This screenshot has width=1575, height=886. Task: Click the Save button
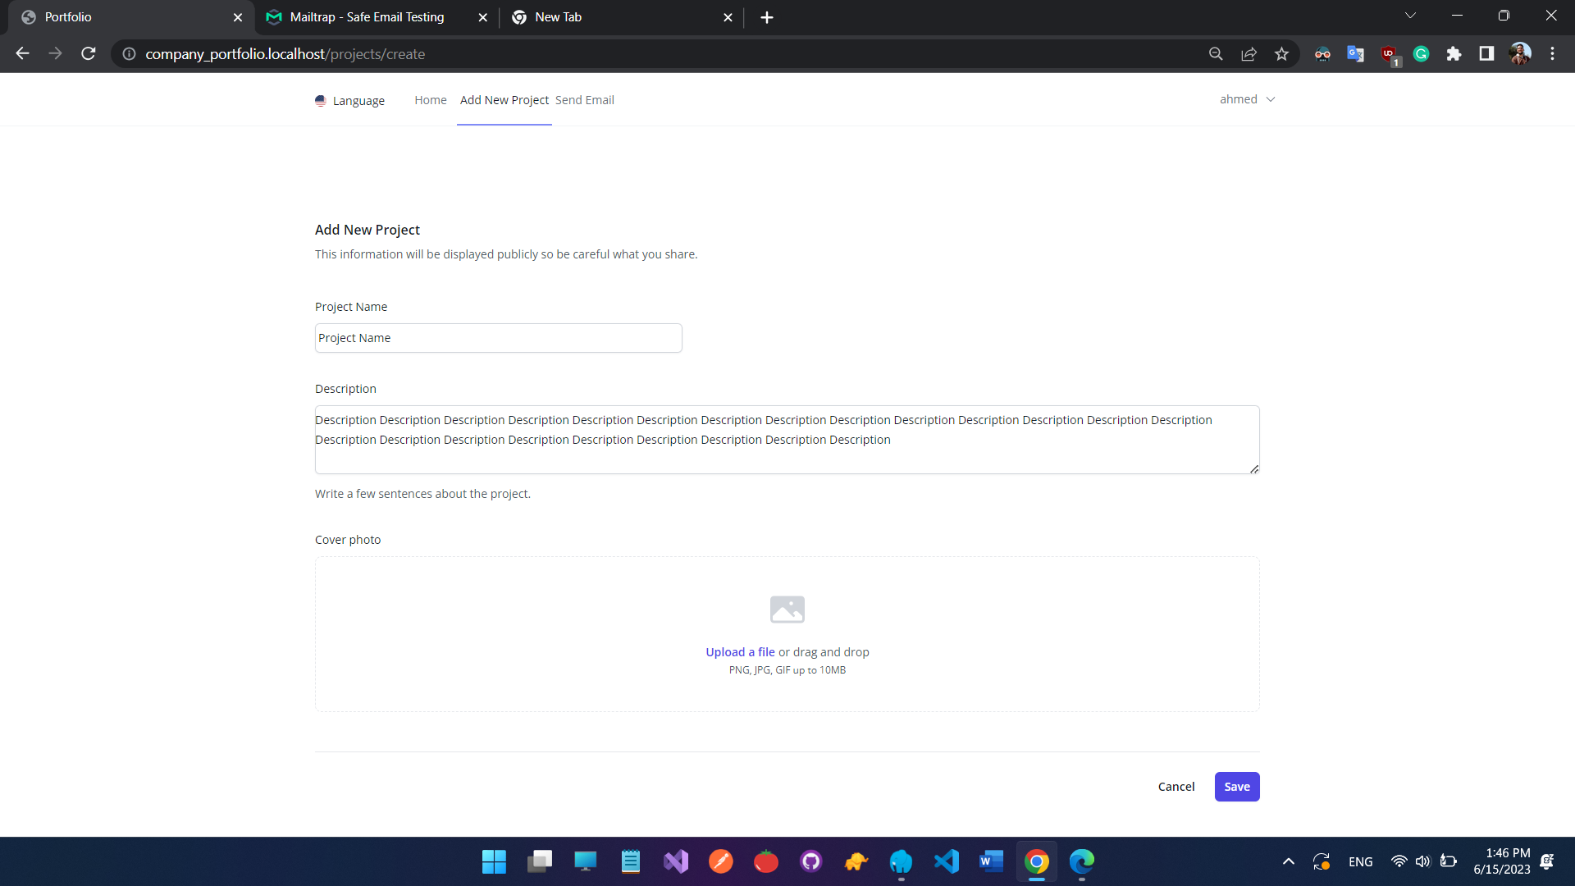coord(1236,786)
